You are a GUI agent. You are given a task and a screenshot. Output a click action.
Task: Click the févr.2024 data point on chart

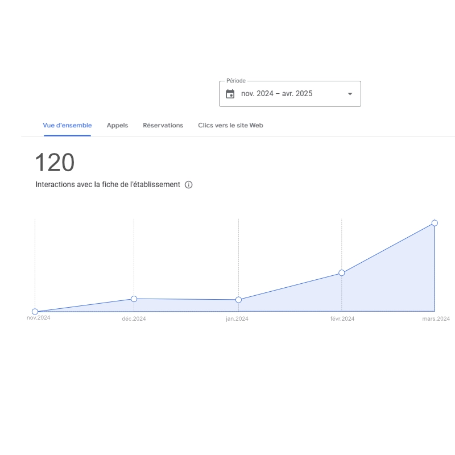coord(342,273)
